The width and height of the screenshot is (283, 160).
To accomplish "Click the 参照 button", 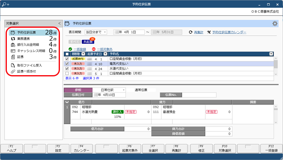I will point(78,90).
